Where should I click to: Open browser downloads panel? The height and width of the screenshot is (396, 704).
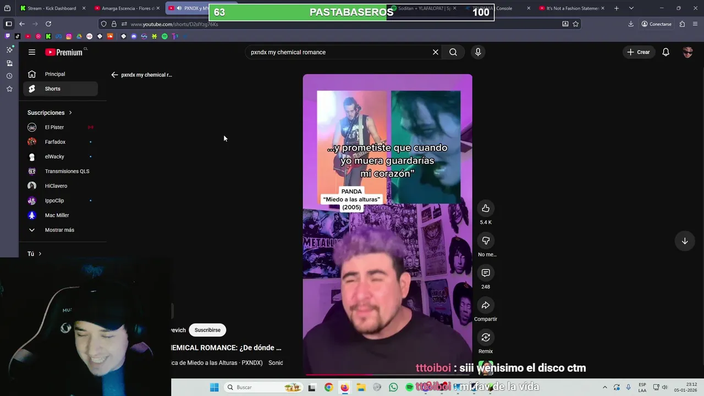click(x=631, y=24)
